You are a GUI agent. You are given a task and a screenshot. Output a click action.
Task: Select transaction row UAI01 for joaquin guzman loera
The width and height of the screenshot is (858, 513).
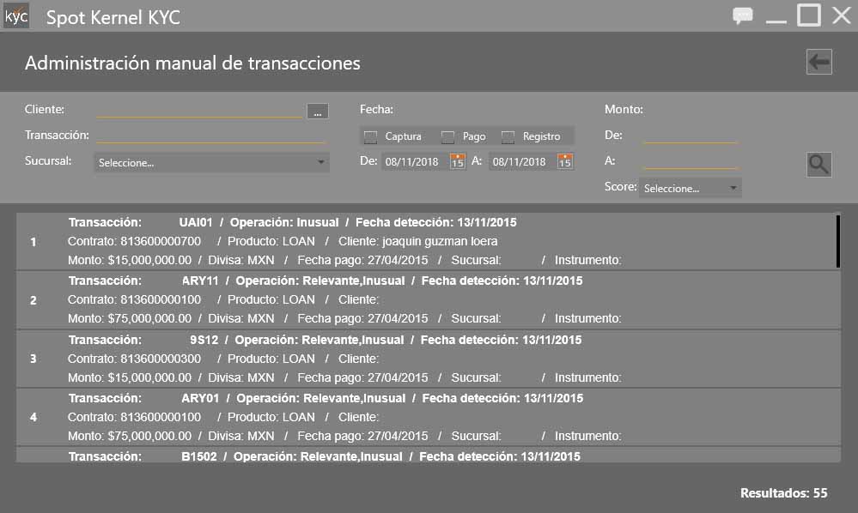pyautogui.click(x=386, y=241)
